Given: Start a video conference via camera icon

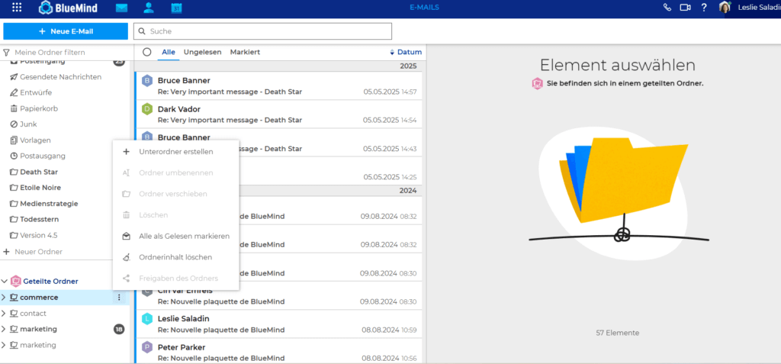Looking at the screenshot, I should pos(685,8).
